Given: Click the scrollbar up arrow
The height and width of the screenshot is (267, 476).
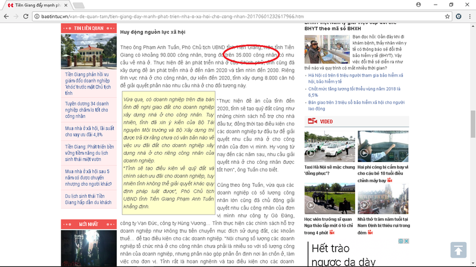Looking at the screenshot, I should [473, 27].
